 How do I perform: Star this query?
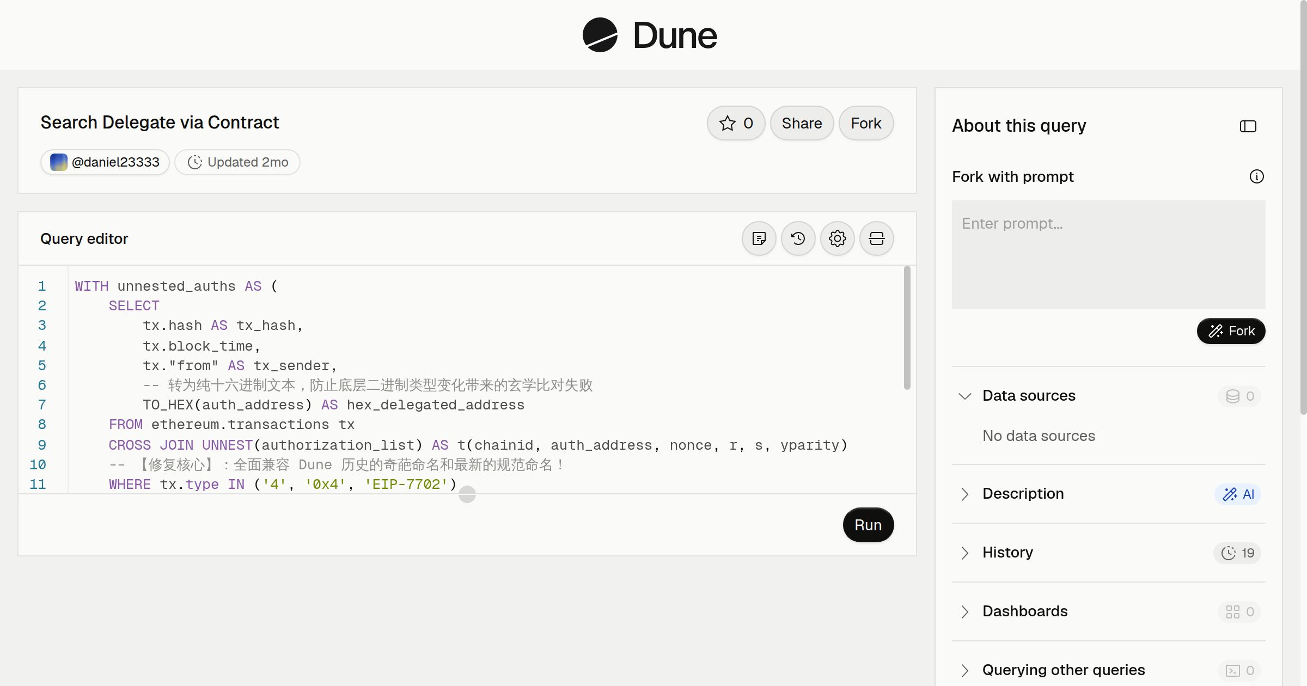click(736, 123)
